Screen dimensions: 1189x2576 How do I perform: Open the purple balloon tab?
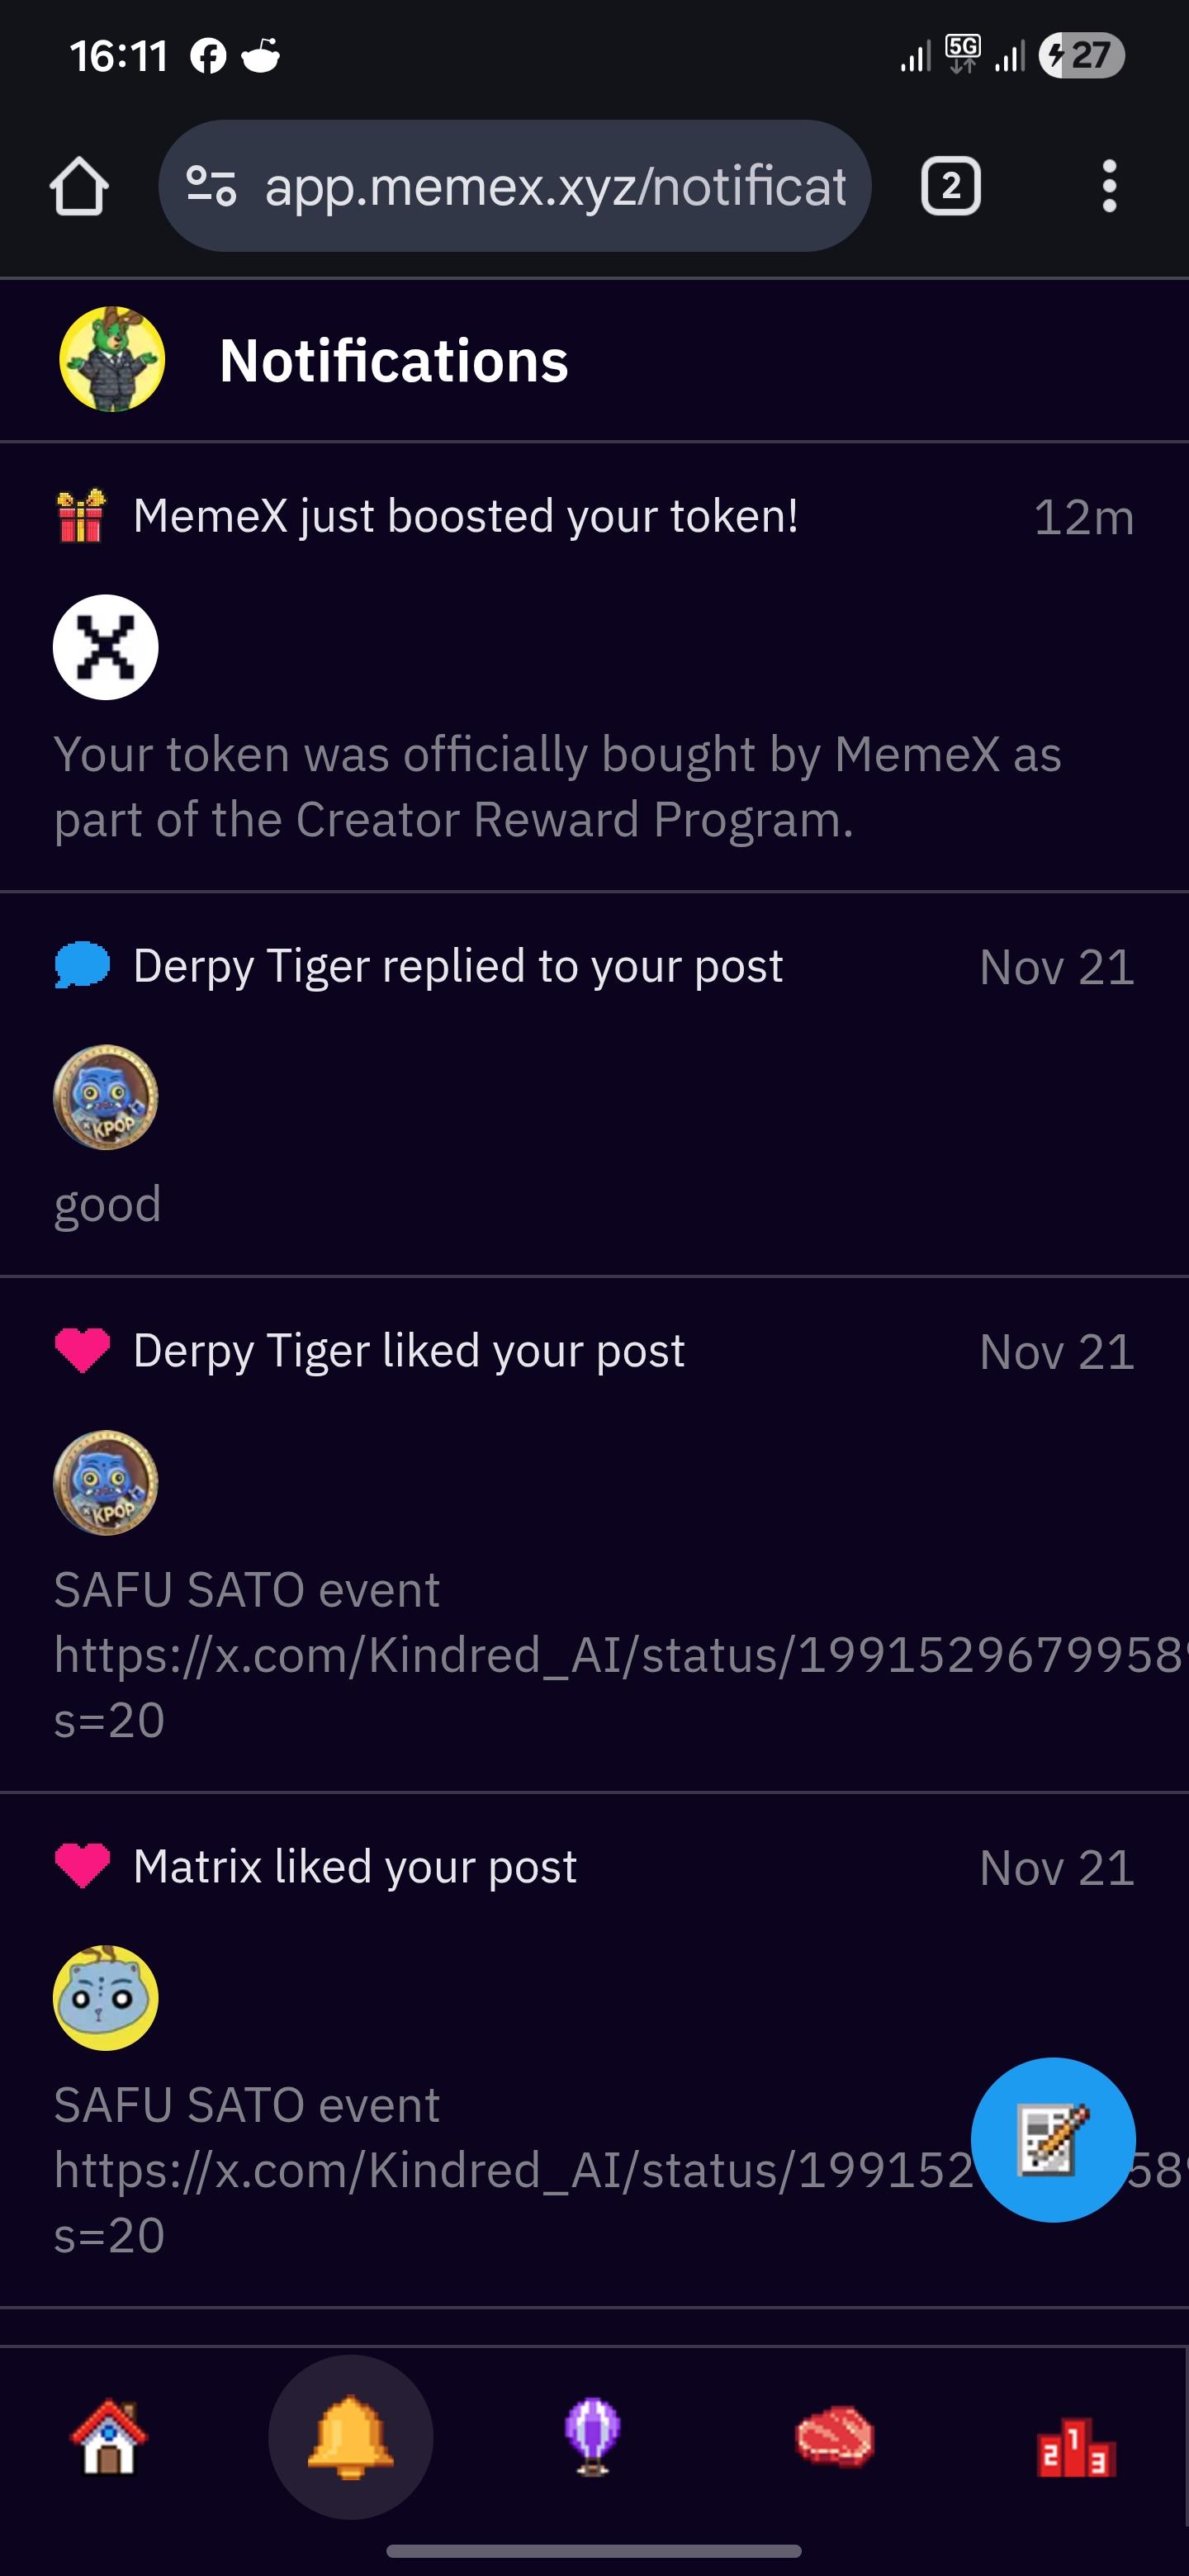pyautogui.click(x=592, y=2437)
